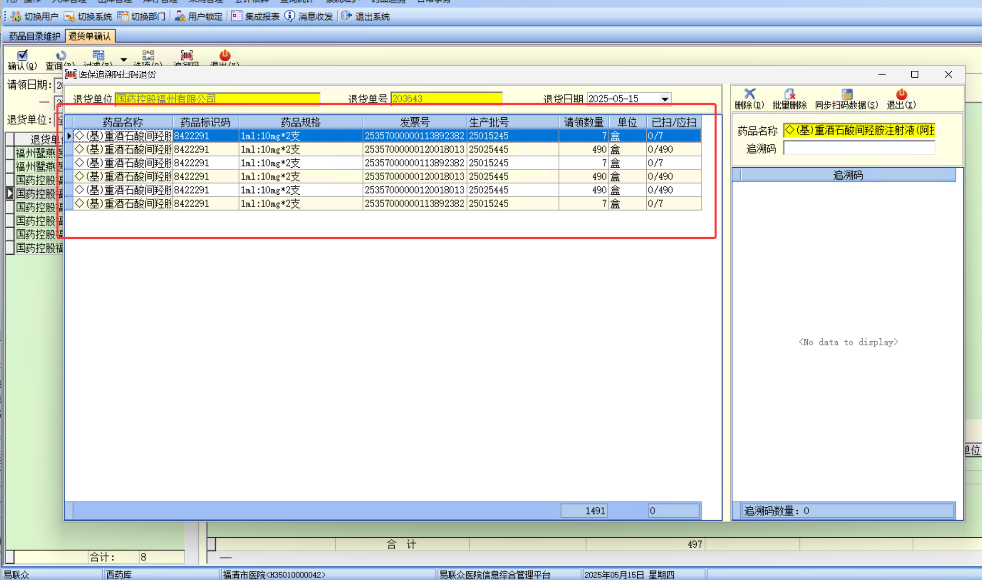Click the 已扫/应扫 column header

click(x=673, y=122)
